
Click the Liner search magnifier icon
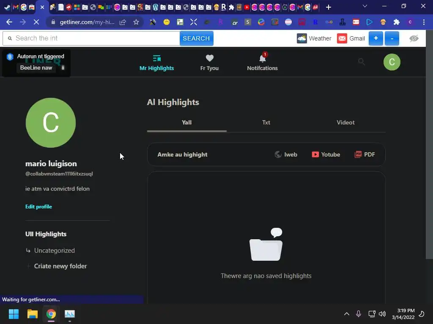[x=361, y=62]
